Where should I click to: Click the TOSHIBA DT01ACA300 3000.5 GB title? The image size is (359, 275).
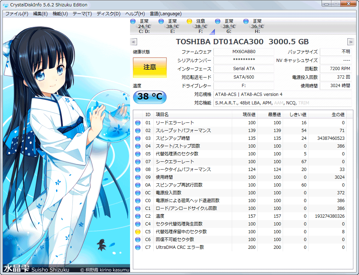click(x=242, y=42)
